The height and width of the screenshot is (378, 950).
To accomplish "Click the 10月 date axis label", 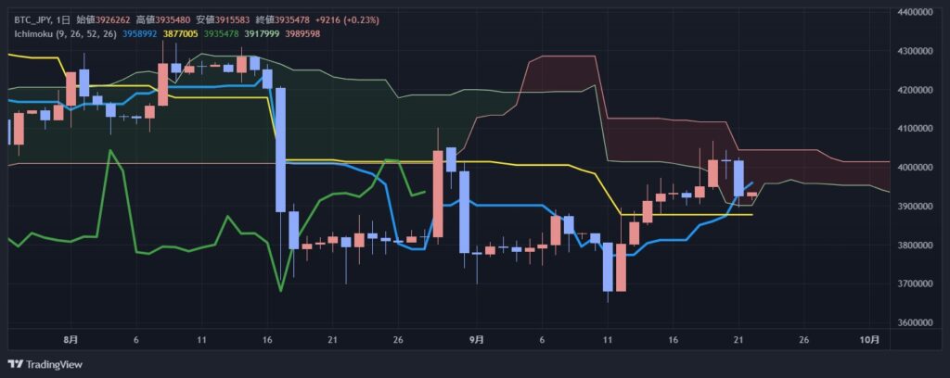I will 868,340.
